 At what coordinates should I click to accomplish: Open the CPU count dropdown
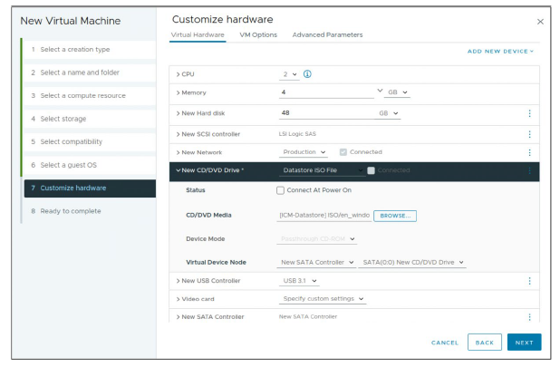pyautogui.click(x=289, y=73)
